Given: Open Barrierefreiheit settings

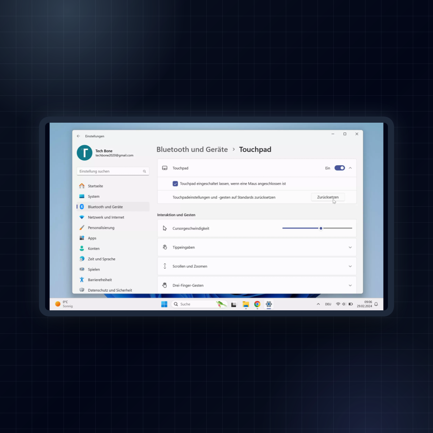Looking at the screenshot, I should 113,280.
